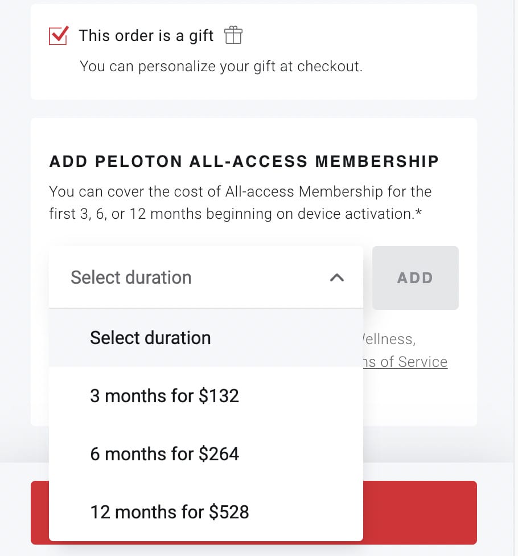Viewport: 518px width, 556px height.
Task: Click the 'This order is a gift' label text
Action: (146, 36)
